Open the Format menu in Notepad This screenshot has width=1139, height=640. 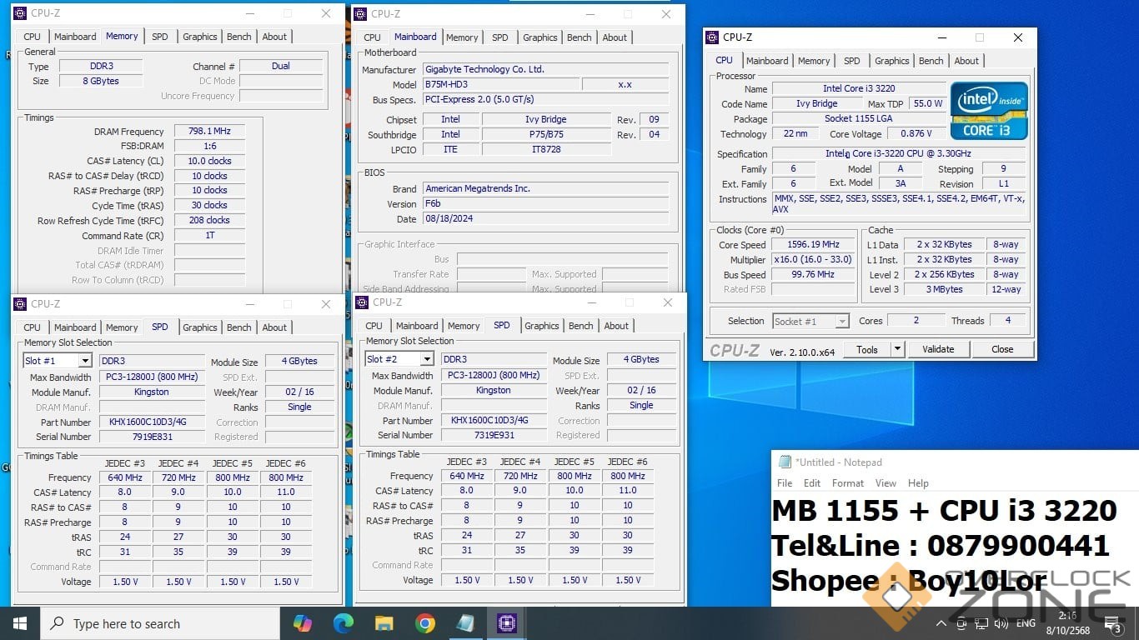point(847,483)
